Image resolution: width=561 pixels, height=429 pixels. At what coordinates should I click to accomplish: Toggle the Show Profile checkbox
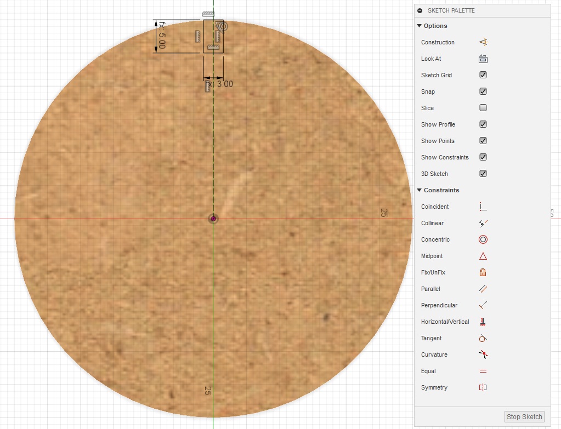483,124
